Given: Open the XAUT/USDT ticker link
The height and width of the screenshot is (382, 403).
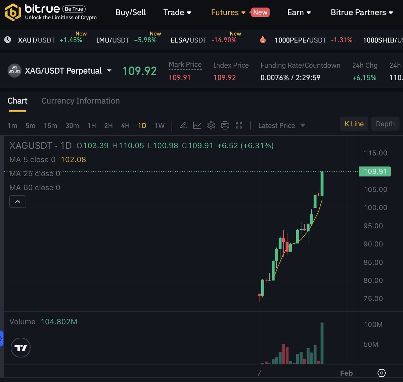Looking at the screenshot, I should 36,40.
